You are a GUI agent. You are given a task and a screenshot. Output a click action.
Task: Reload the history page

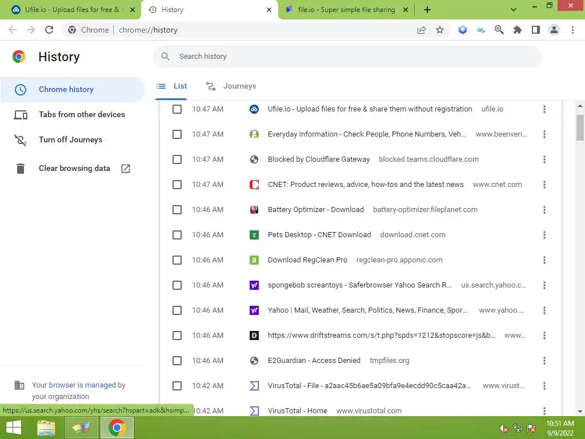point(49,30)
